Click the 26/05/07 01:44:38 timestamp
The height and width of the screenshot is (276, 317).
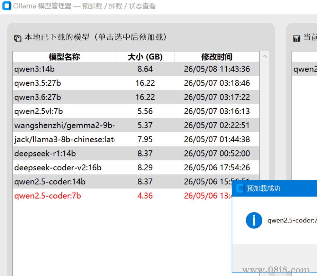pyautogui.click(x=217, y=140)
